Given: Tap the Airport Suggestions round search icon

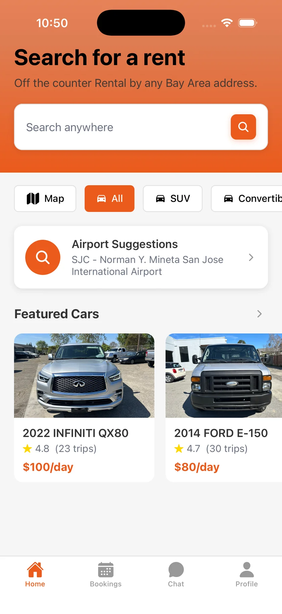Looking at the screenshot, I should tap(43, 257).
